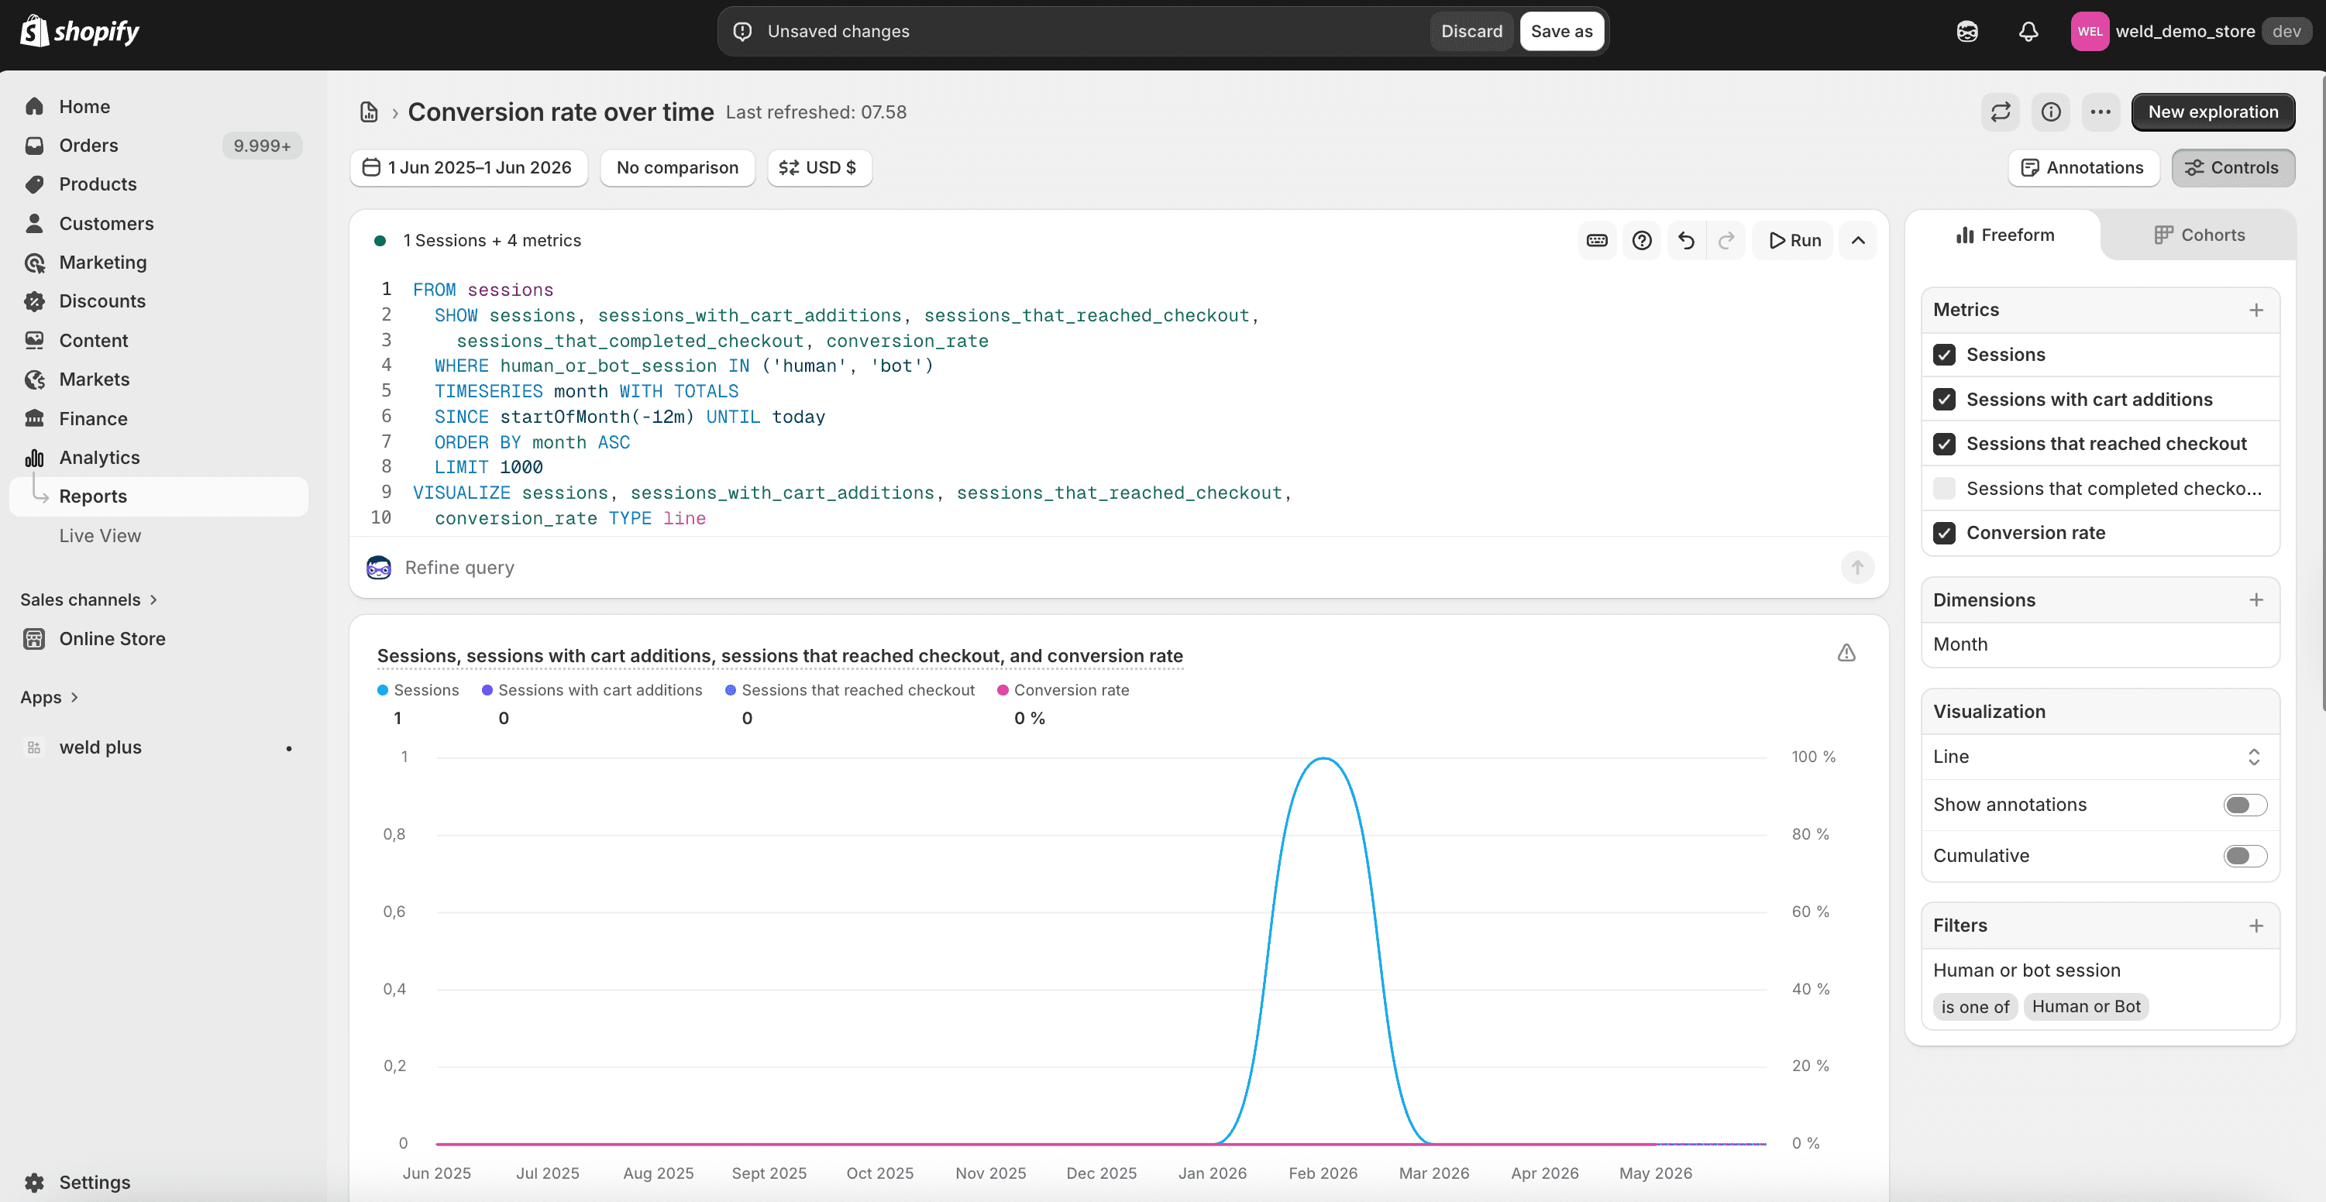Click the Sessions blue legend dot
The image size is (2326, 1202).
(383, 690)
